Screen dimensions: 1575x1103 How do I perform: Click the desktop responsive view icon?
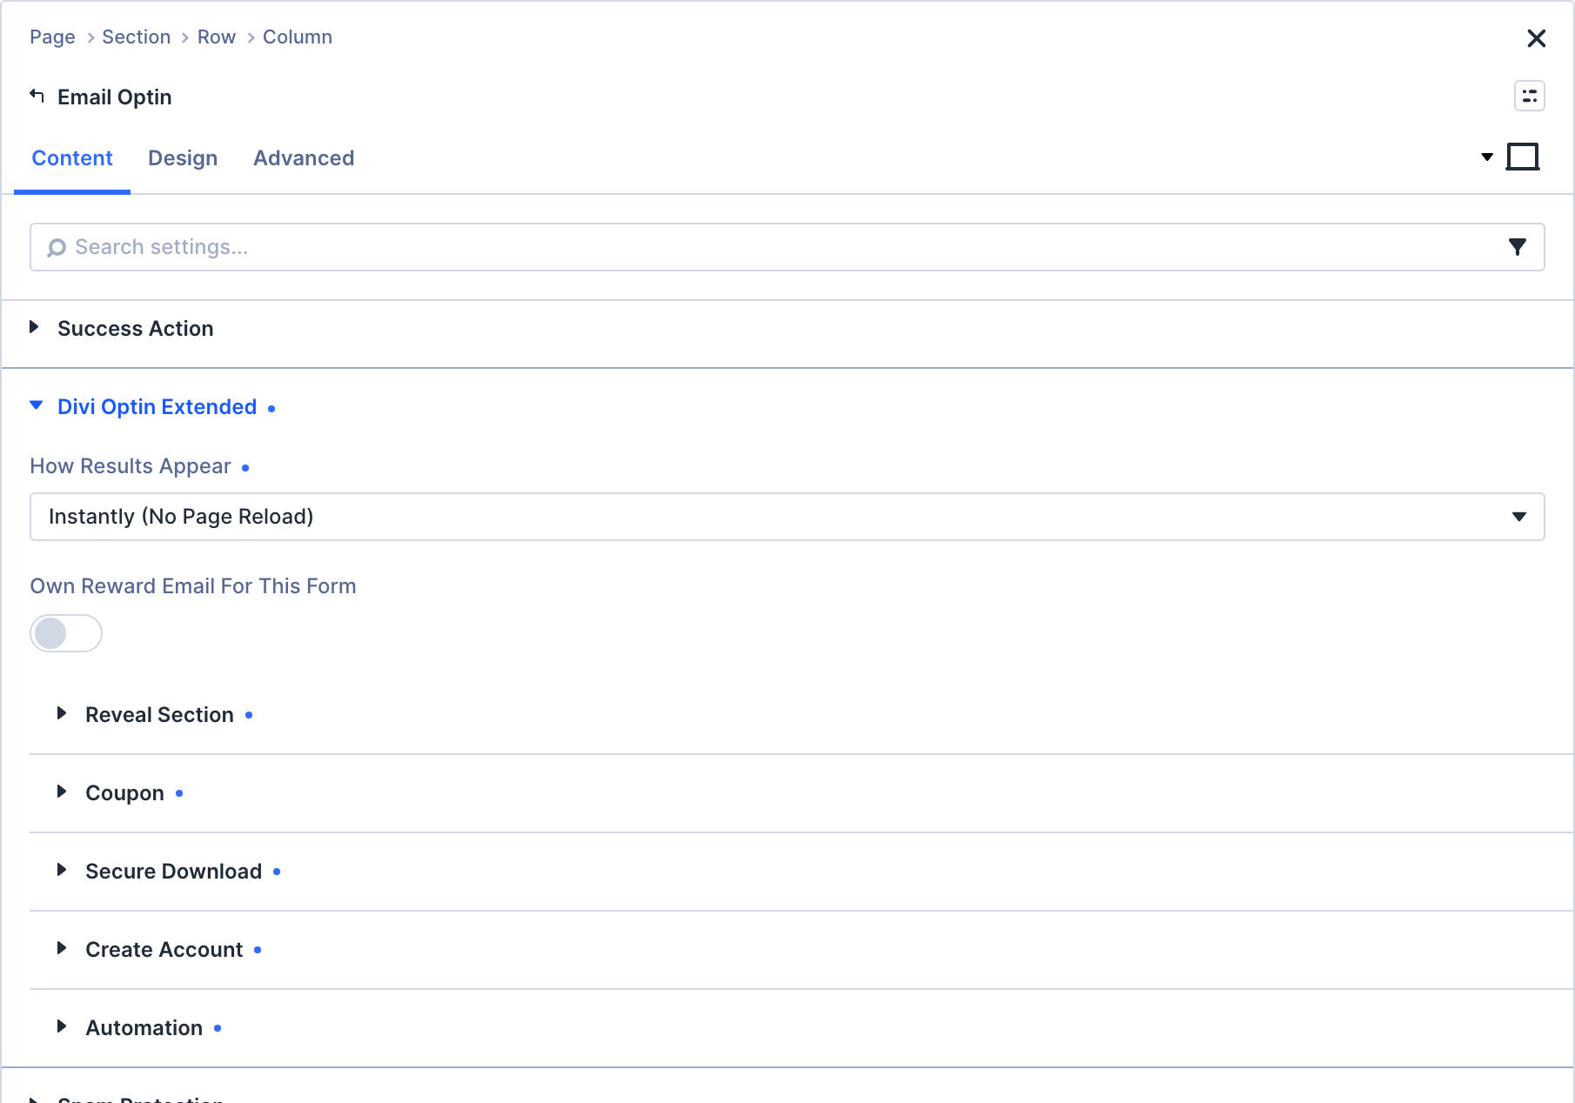1522,157
